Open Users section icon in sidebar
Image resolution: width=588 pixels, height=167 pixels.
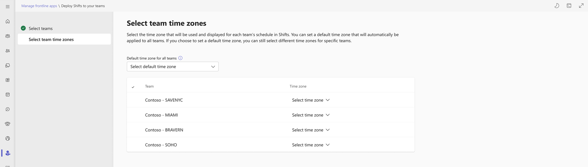pos(8,51)
